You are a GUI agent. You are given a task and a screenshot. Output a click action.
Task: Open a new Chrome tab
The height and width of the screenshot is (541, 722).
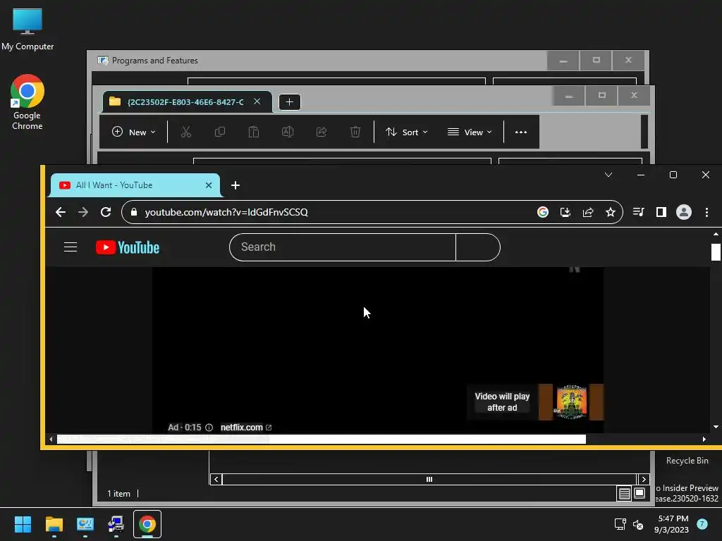235,185
